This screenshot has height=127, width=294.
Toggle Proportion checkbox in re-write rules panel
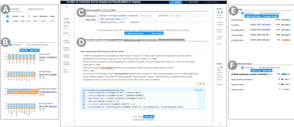(x=243, y=67)
